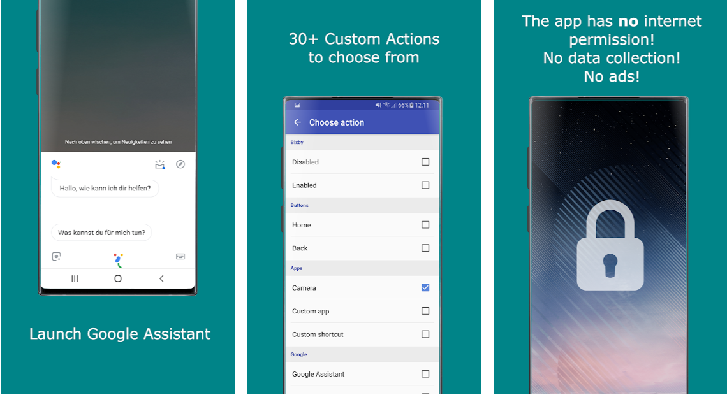The height and width of the screenshot is (395, 727).
Task: Open the keyboard input icon in Assistant
Action: click(180, 257)
